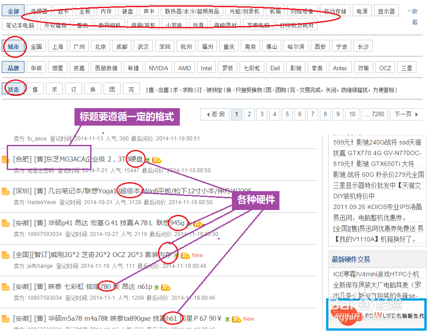Filter city to 武汉
Viewport: 427px width, 332px height.
point(143,47)
